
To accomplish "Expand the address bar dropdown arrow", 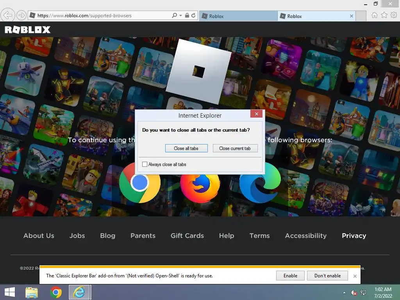I will (180, 16).
